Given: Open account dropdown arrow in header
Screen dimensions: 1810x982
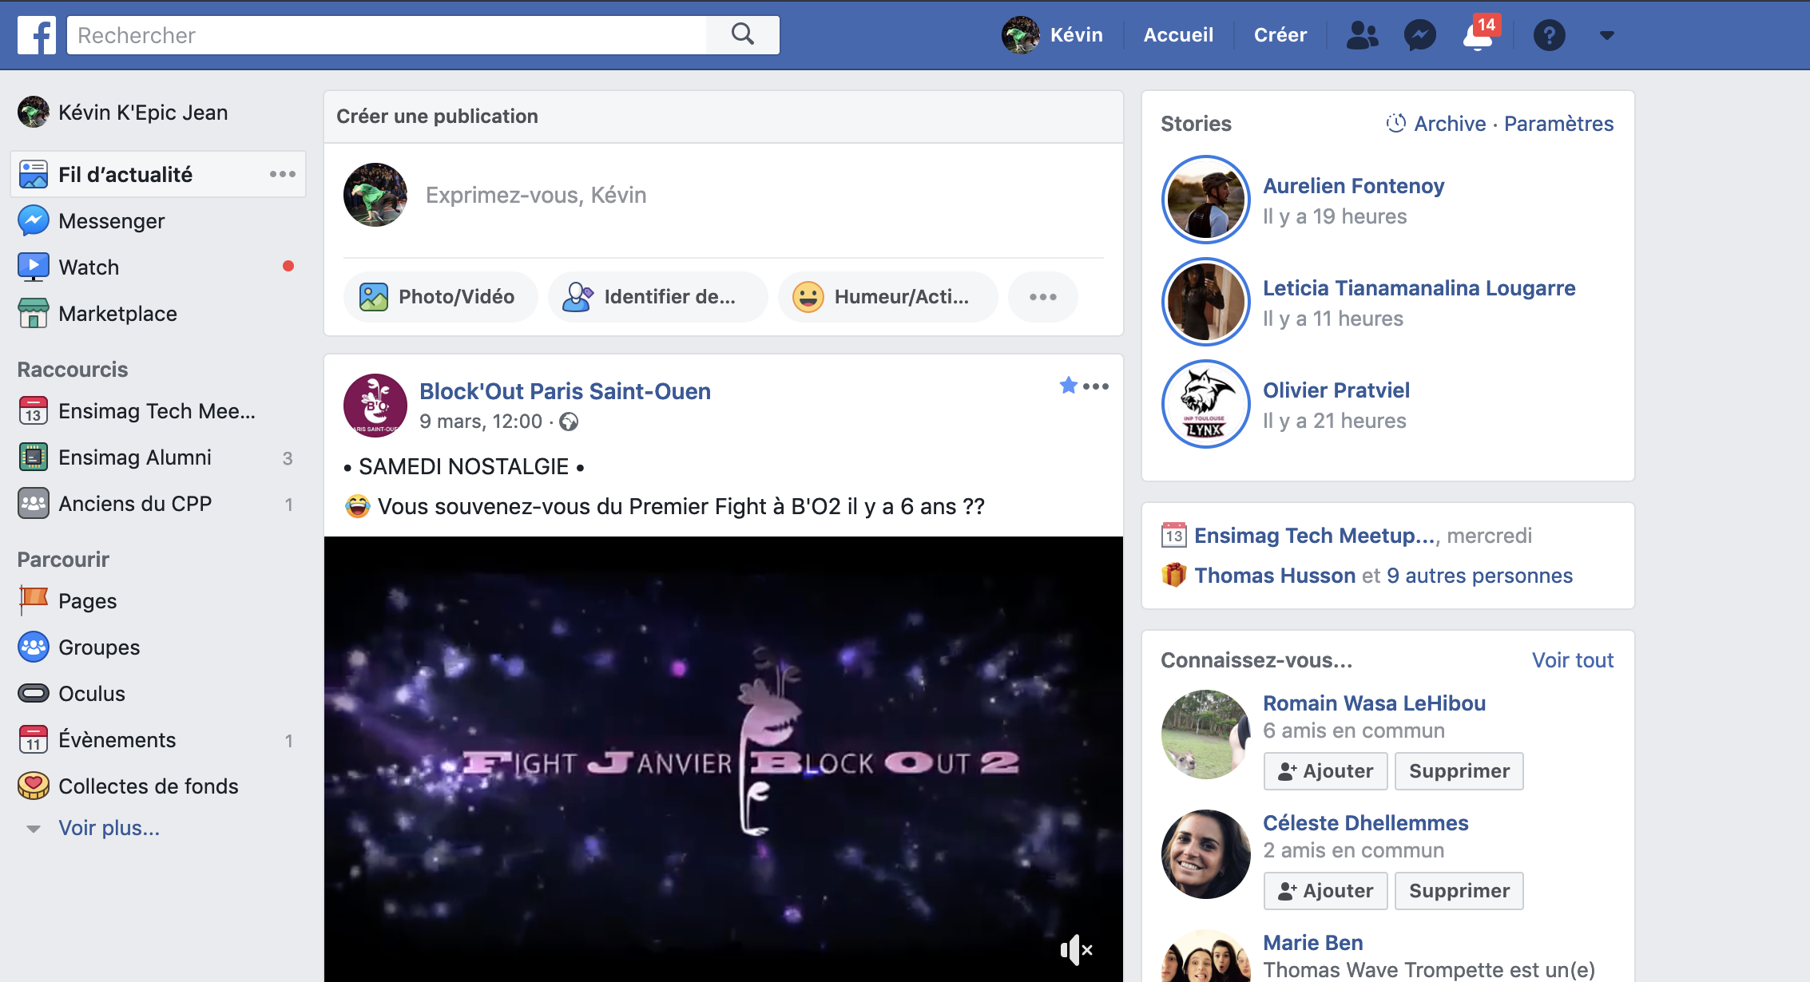Looking at the screenshot, I should tap(1607, 35).
